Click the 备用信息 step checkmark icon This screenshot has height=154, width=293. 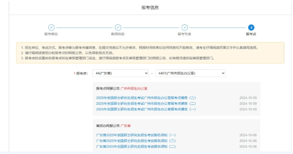click(x=118, y=28)
